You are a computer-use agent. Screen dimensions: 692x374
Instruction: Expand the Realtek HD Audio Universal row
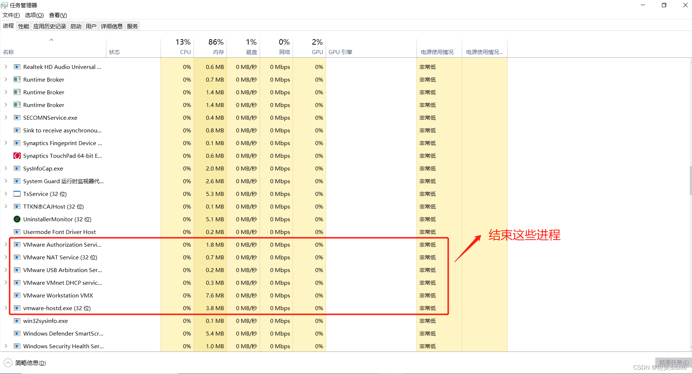[x=6, y=67]
